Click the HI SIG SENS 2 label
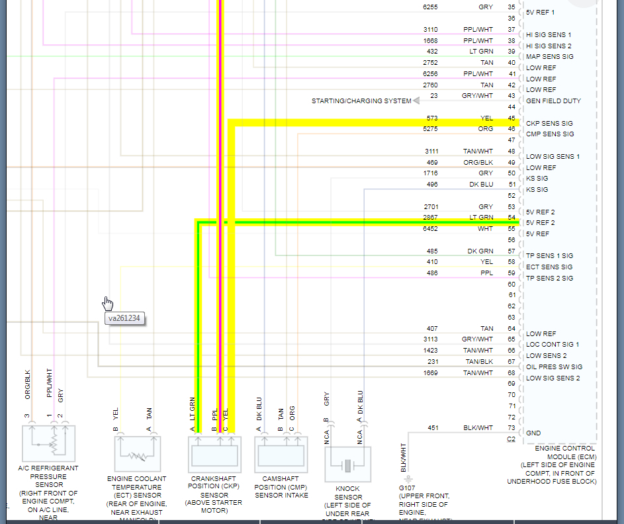 (x=549, y=46)
